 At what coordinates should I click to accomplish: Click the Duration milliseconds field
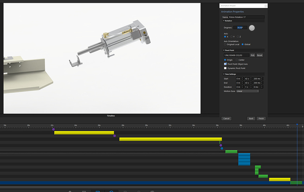coord(258,87)
